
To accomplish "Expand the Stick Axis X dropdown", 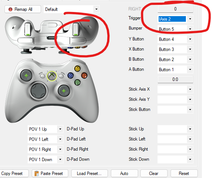I will coord(190,89).
